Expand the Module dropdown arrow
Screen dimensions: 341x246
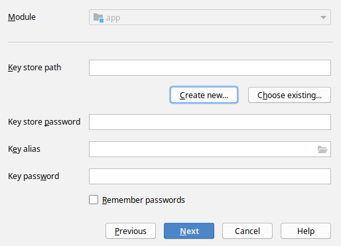coord(323,17)
